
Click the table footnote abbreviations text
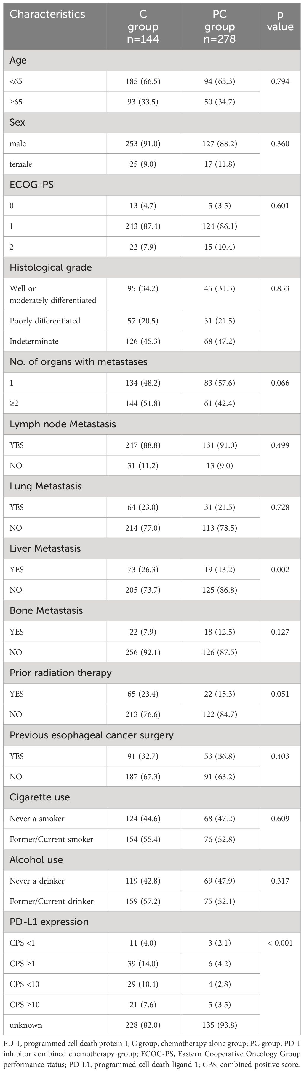[152, 1054]
